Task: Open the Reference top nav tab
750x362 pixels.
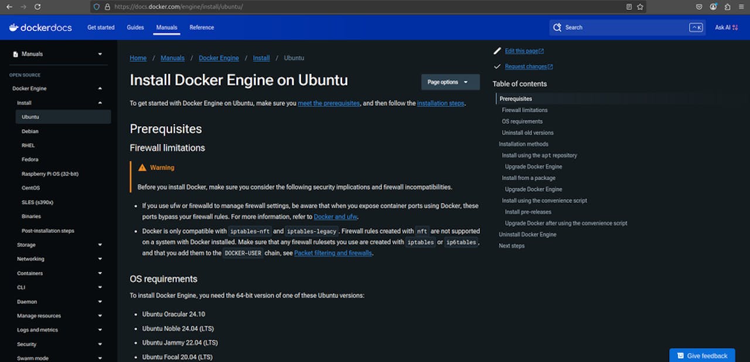Action: click(202, 27)
